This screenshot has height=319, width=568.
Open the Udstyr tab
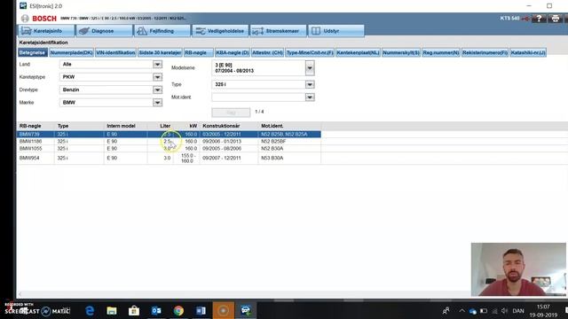point(336,31)
